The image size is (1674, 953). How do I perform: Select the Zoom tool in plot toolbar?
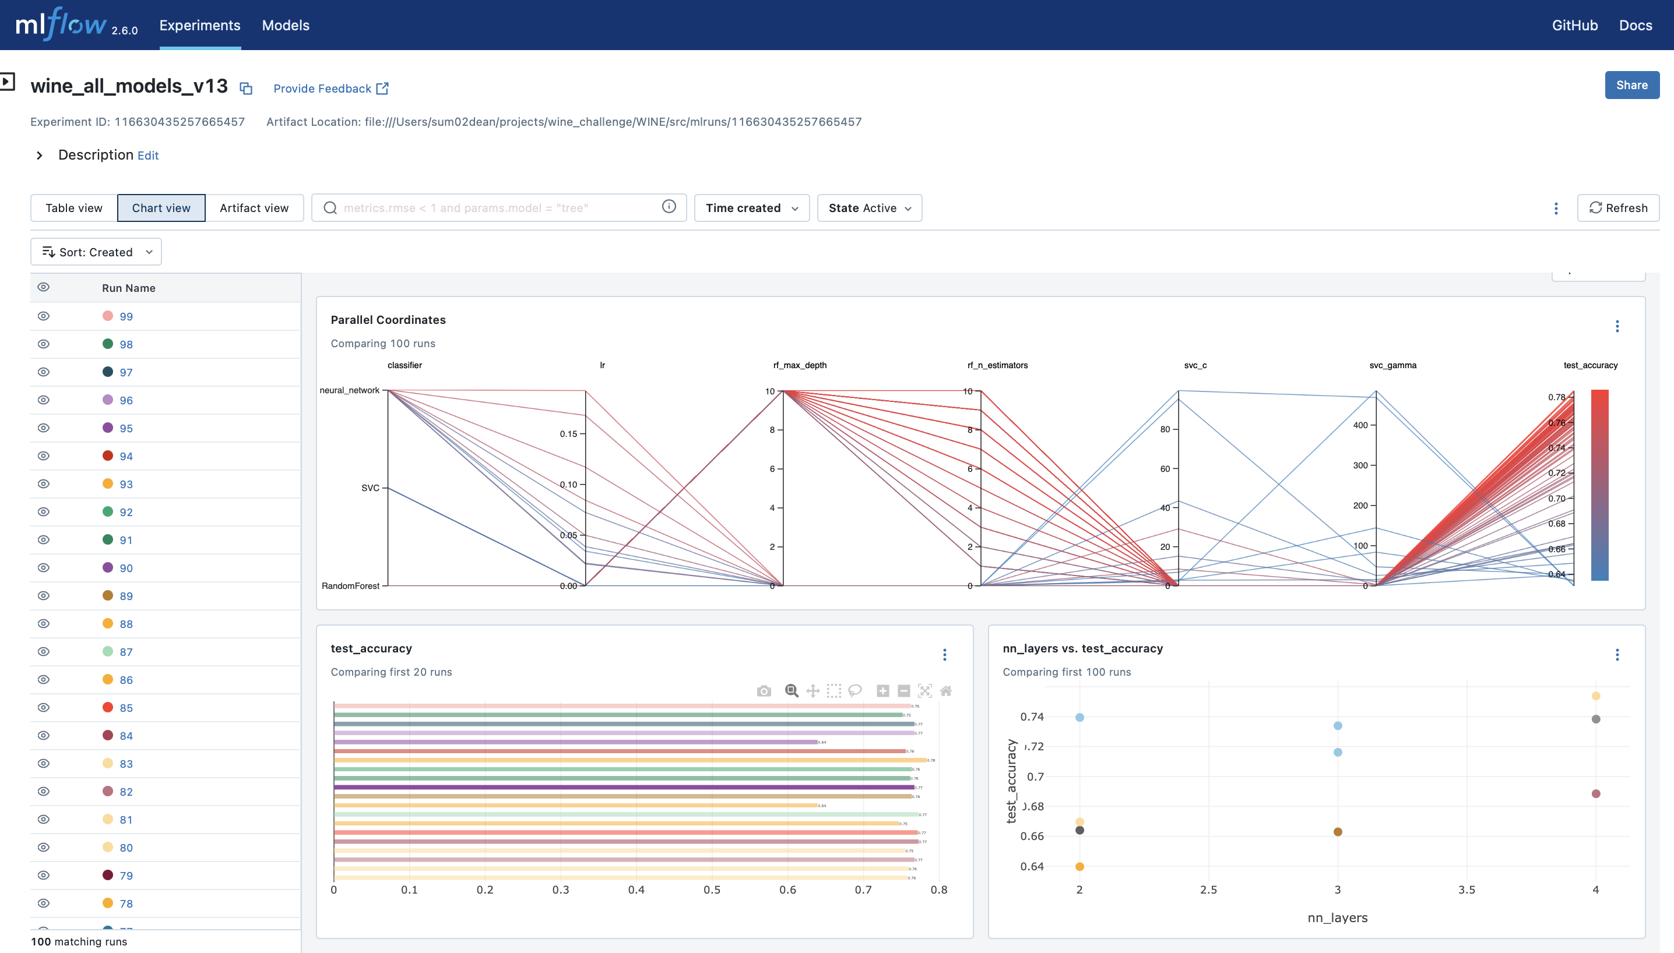791,690
